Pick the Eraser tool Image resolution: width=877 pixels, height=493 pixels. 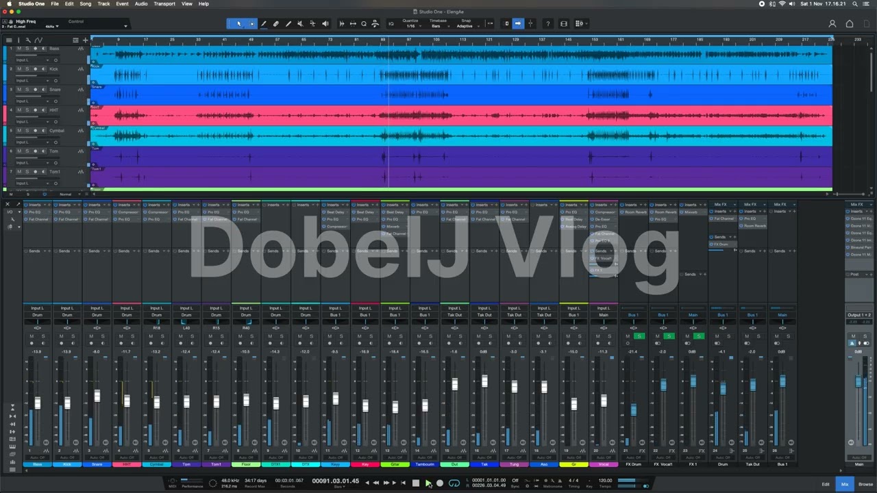click(276, 24)
